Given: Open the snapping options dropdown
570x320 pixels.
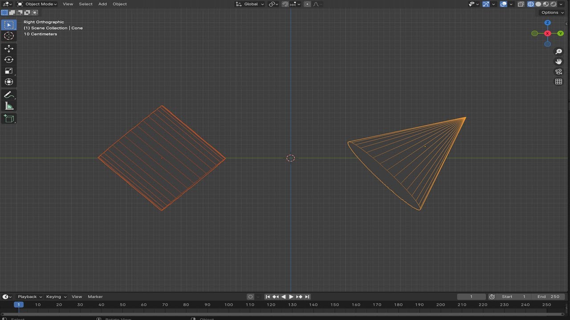Looking at the screenshot, I should (x=296, y=4).
